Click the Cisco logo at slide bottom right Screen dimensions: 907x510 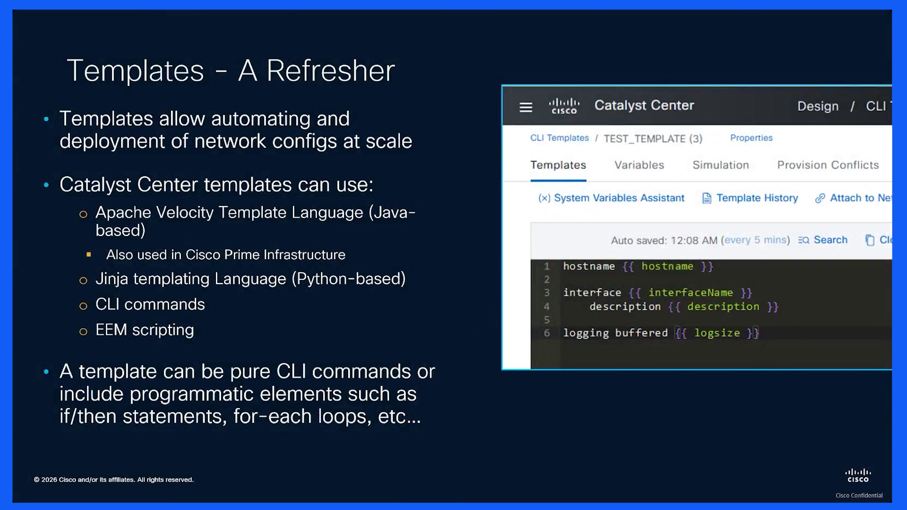click(x=858, y=476)
